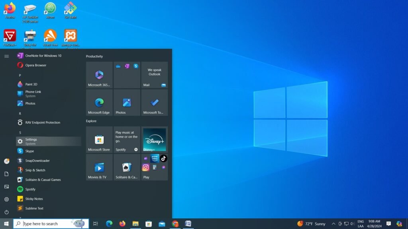Open Spotify tile
Viewport: 408px width, 229px height.
point(127,140)
